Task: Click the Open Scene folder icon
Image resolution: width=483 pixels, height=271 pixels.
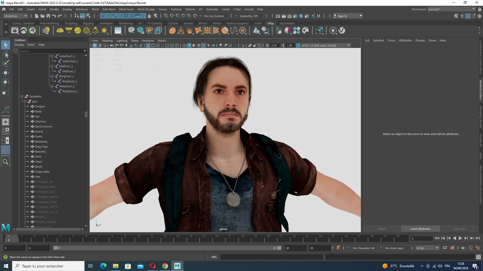Action: click(43, 16)
